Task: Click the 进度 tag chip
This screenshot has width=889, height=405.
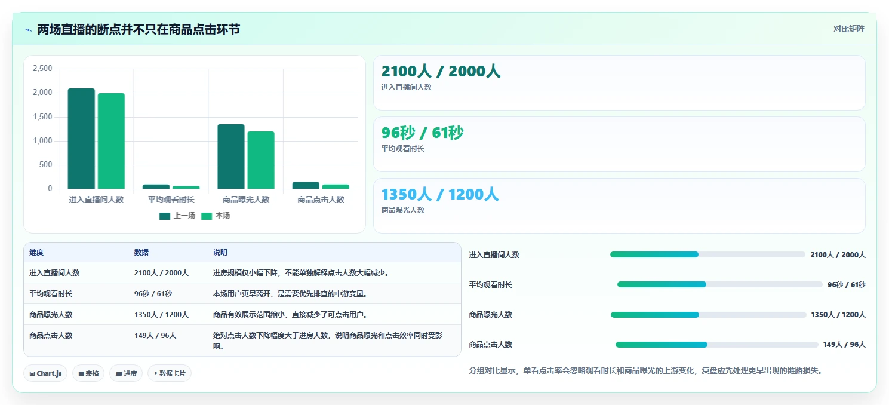Action: point(126,373)
